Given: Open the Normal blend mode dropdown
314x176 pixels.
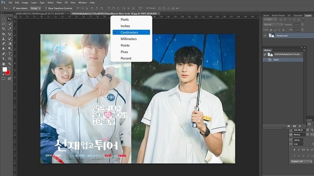Looking at the screenshot, I should coord(273,25).
